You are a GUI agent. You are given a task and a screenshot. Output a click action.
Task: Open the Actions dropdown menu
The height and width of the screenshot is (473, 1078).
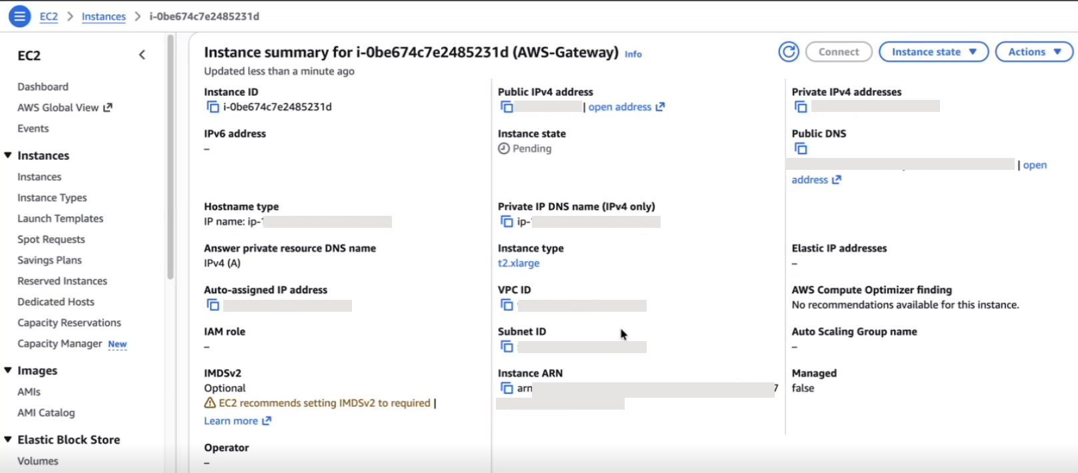pyautogui.click(x=1033, y=52)
